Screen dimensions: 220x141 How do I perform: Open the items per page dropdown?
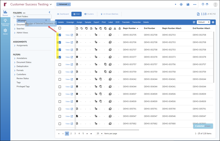[99, 133]
